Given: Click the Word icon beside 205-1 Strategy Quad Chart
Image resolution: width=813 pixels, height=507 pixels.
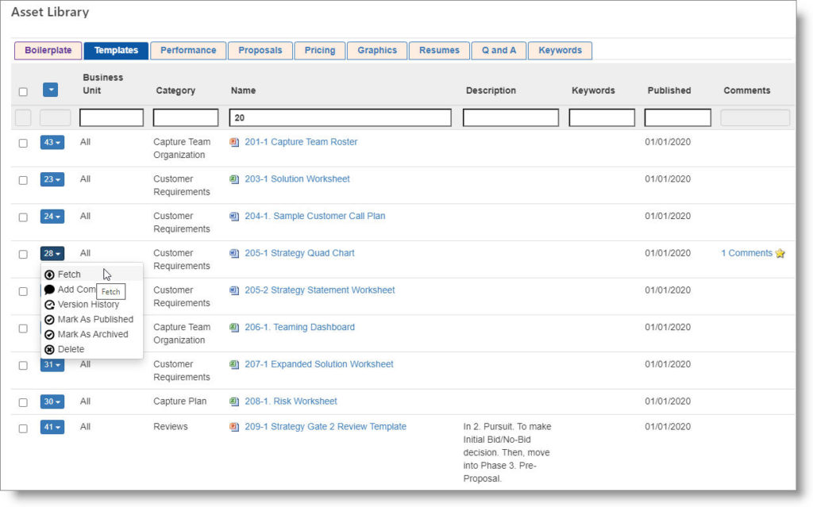Looking at the screenshot, I should [x=234, y=254].
